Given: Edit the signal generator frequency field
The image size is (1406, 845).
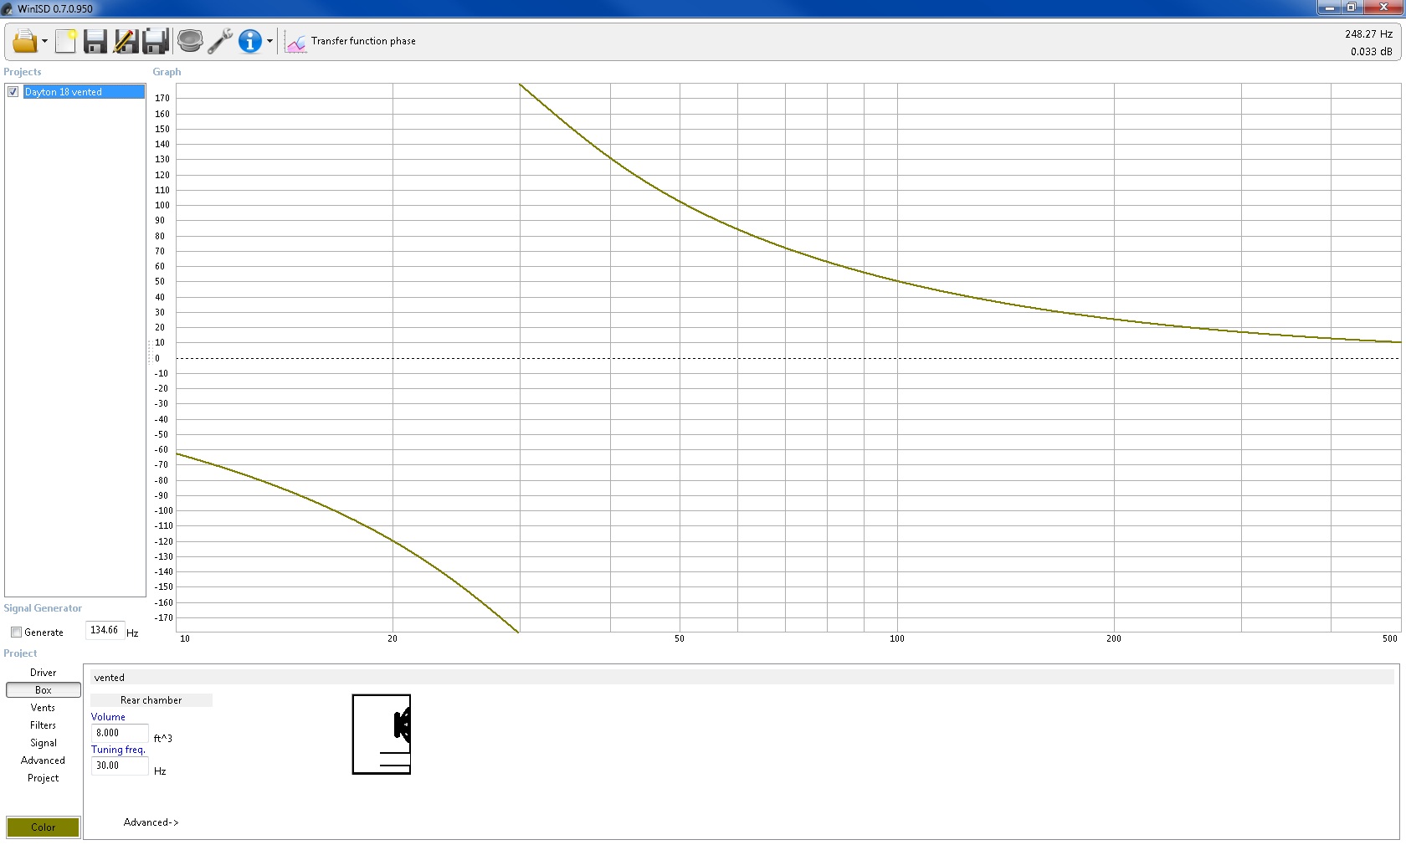Looking at the screenshot, I should tap(105, 630).
